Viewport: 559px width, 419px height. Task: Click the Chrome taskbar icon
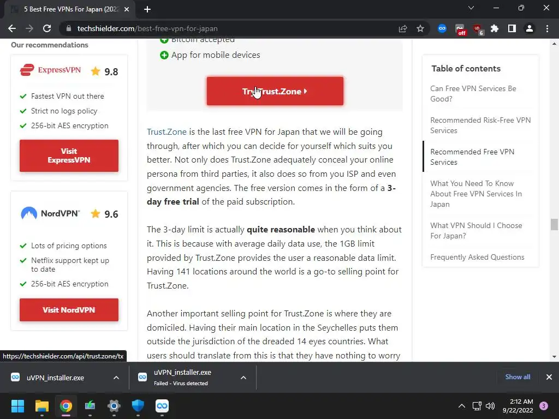pyautogui.click(x=66, y=406)
